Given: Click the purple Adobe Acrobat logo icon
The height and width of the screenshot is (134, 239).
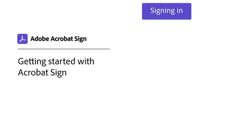Looking at the screenshot, I should pyautogui.click(x=22, y=39).
